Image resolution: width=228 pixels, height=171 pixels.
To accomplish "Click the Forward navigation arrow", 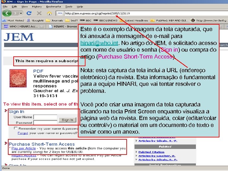I will point(15,13).
